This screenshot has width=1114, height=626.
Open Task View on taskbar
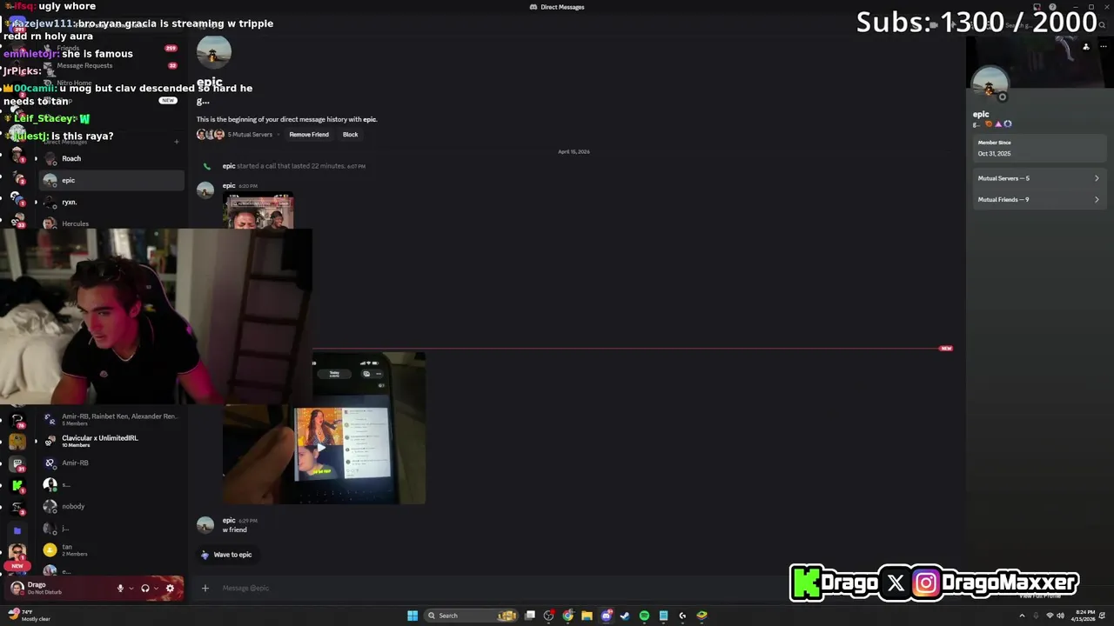529,616
